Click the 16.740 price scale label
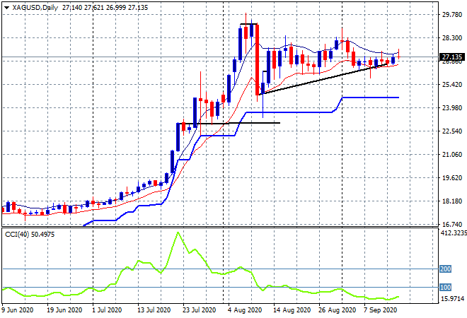The image size is (467, 318). pyautogui.click(x=452, y=225)
